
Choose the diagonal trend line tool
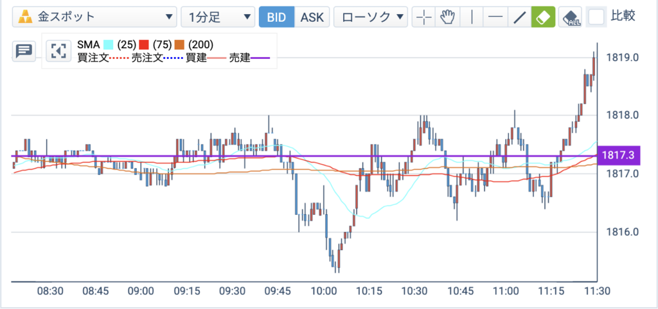[x=520, y=17]
